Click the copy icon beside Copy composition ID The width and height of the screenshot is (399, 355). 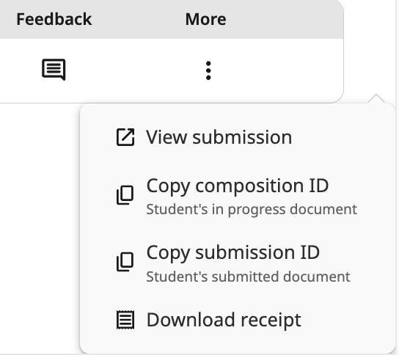tap(125, 195)
